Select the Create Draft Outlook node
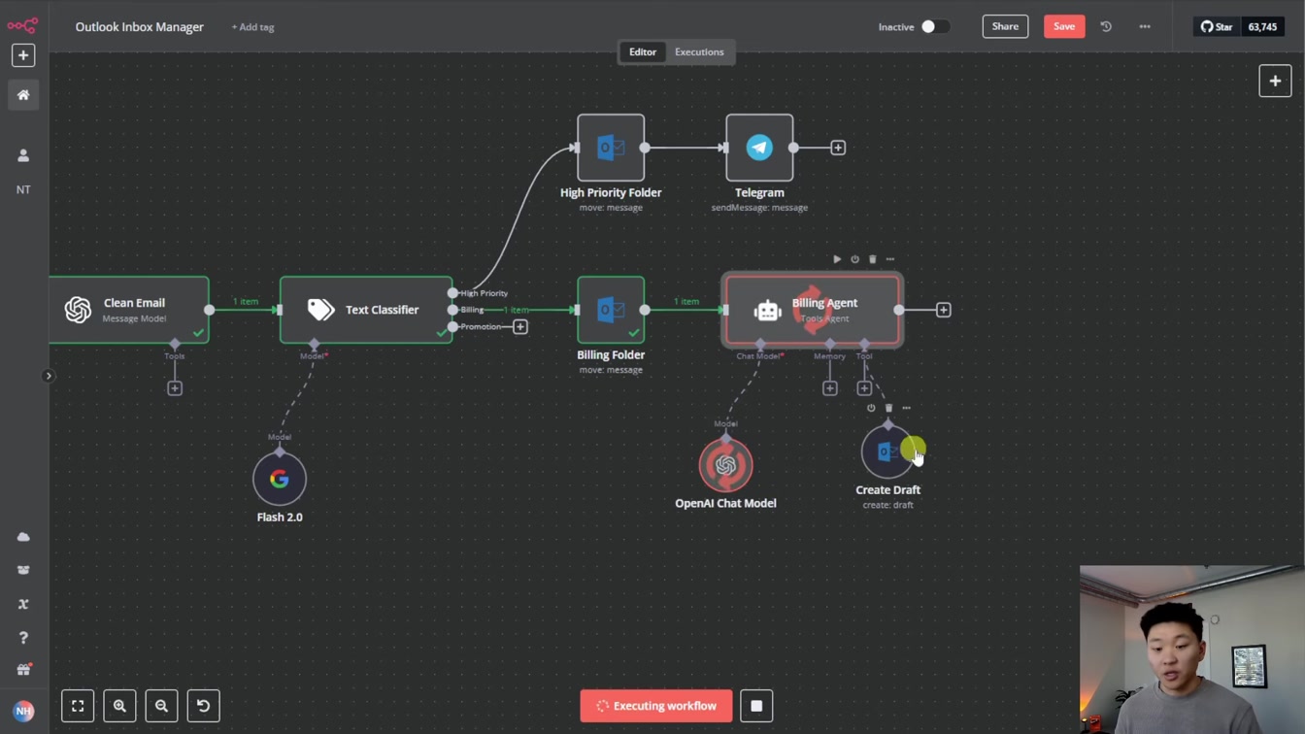This screenshot has height=734, width=1305. click(x=887, y=451)
